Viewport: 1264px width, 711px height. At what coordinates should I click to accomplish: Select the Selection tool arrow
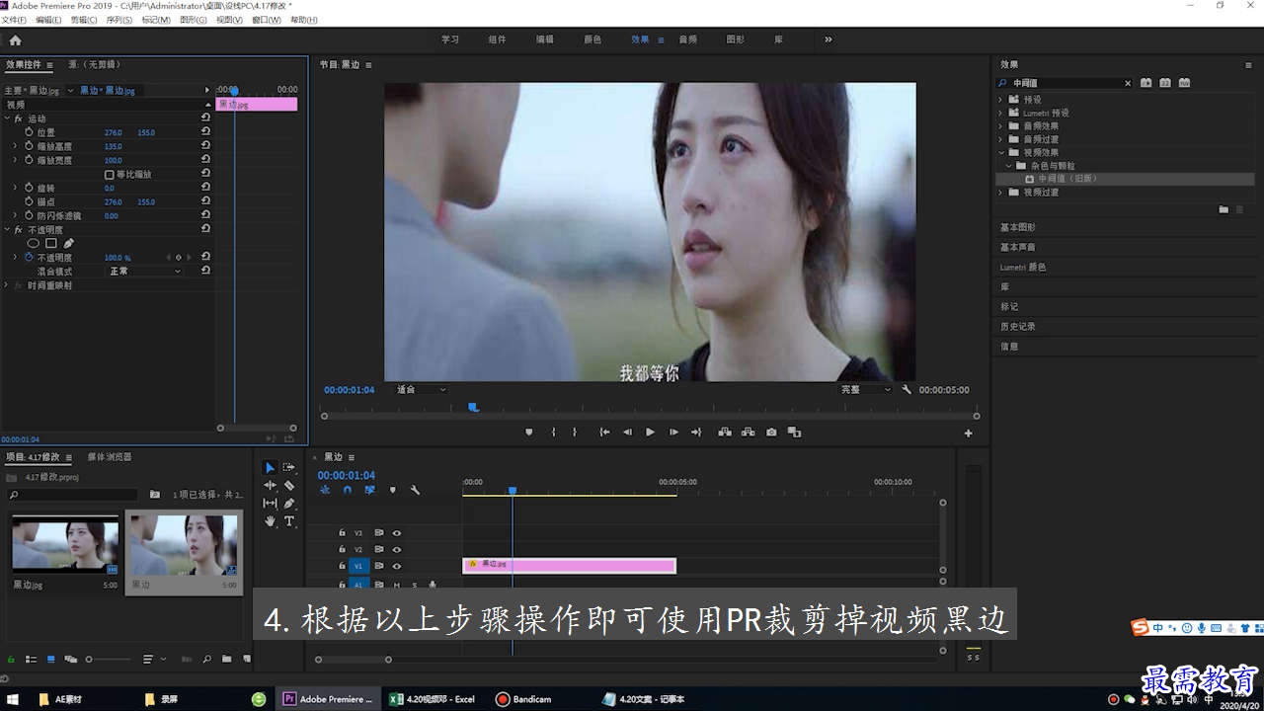click(x=271, y=467)
